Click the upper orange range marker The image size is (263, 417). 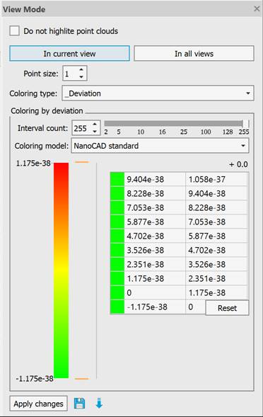(82, 161)
